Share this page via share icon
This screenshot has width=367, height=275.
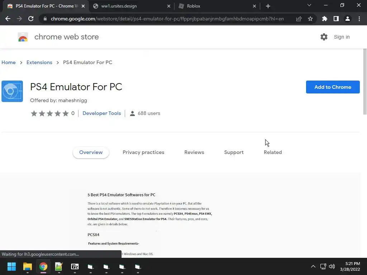click(x=299, y=19)
